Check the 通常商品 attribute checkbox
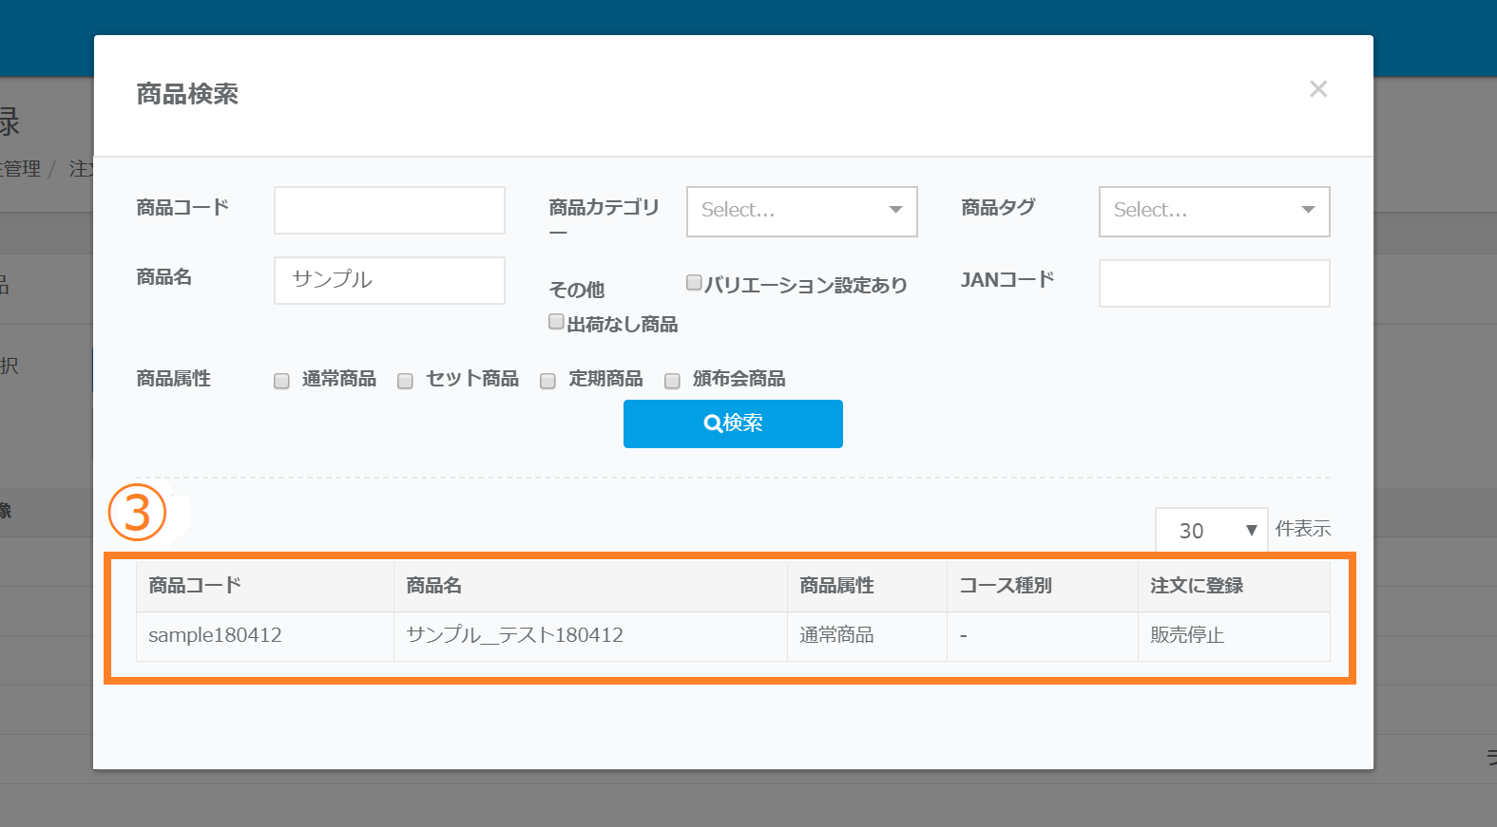Image resolution: width=1497 pixels, height=827 pixels. click(x=281, y=381)
